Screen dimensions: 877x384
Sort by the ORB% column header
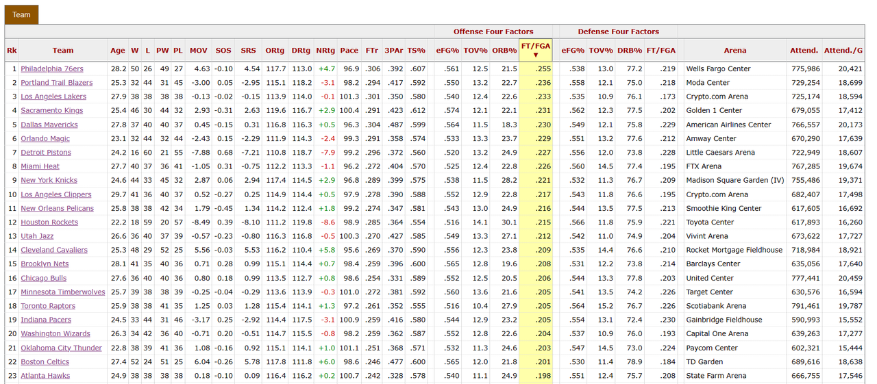504,50
